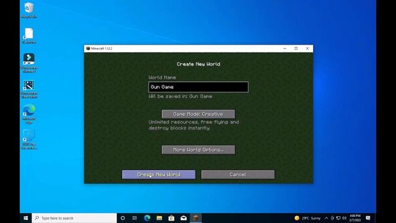This screenshot has height=223, width=396.
Task: Open the taskbar clock and date
Action: [355, 218]
